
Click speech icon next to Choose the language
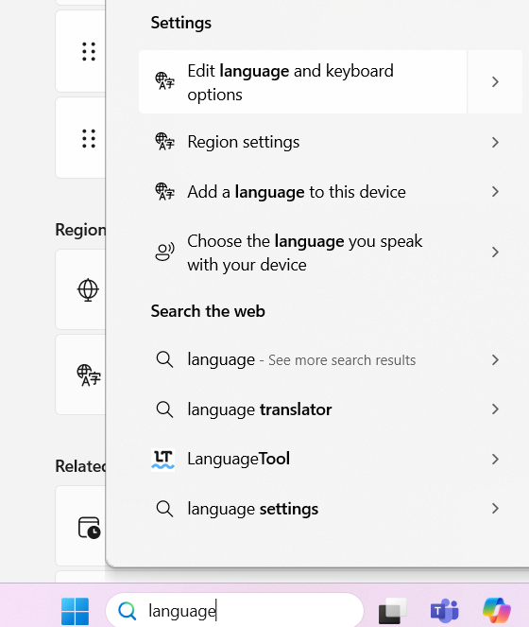(x=164, y=252)
